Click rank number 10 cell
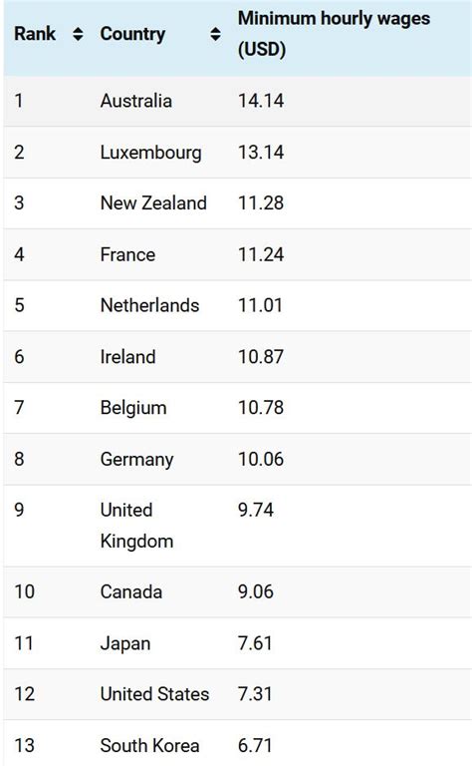Viewport: 472px width, 766px height. tap(24, 591)
